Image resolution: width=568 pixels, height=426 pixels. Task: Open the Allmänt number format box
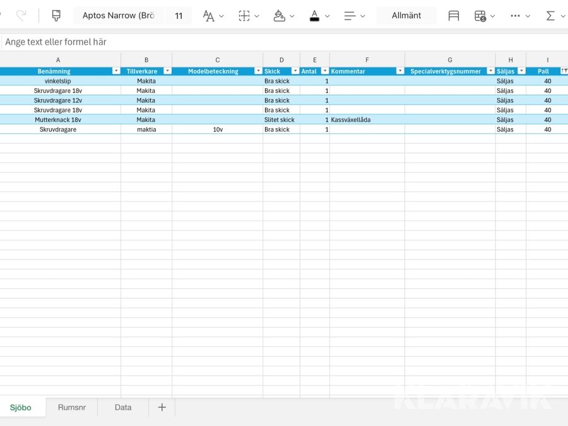click(x=406, y=16)
